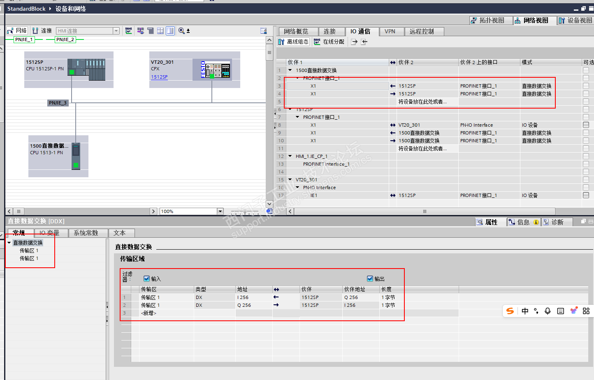Toggle the optional checkbox in row 10
Image resolution: width=594 pixels, height=380 pixels.
(586, 141)
